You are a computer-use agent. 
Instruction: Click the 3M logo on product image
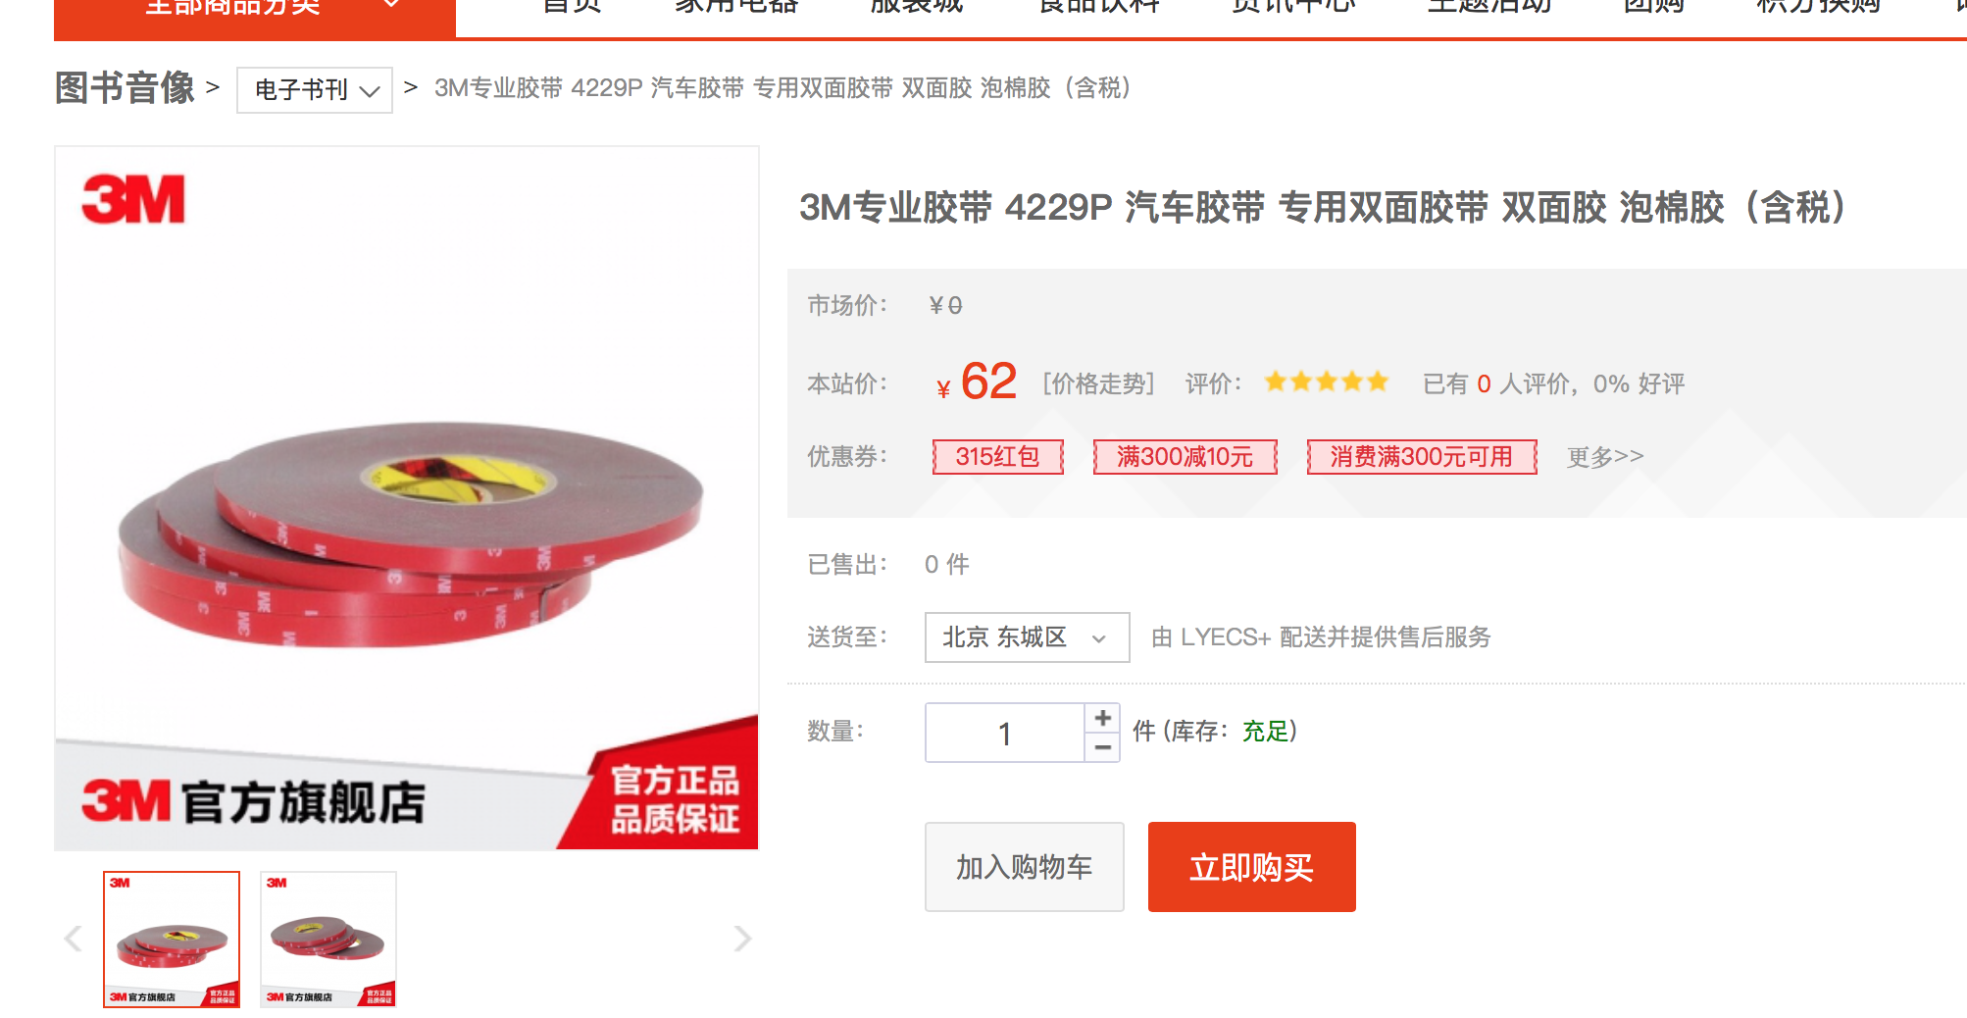(133, 200)
